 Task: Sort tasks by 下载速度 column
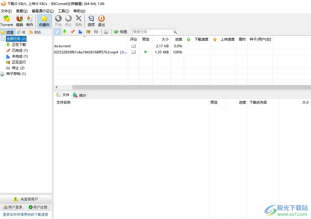click(x=197, y=39)
